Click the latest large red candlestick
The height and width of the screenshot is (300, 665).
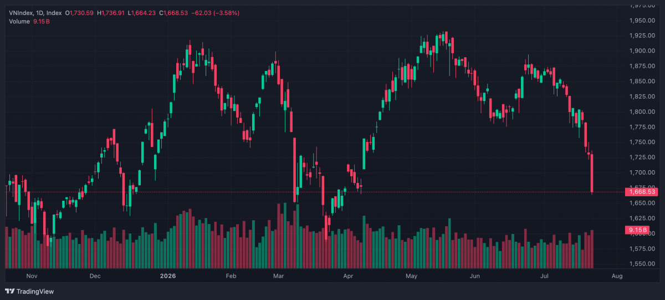coord(592,174)
